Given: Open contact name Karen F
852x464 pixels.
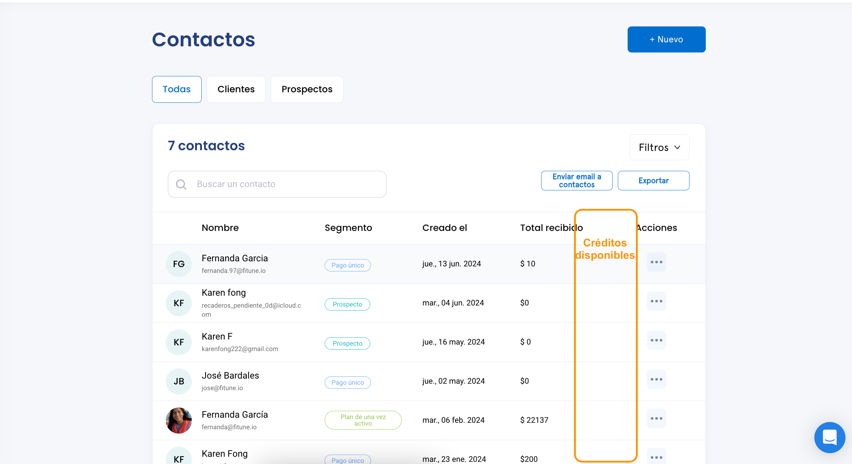Looking at the screenshot, I should point(217,337).
